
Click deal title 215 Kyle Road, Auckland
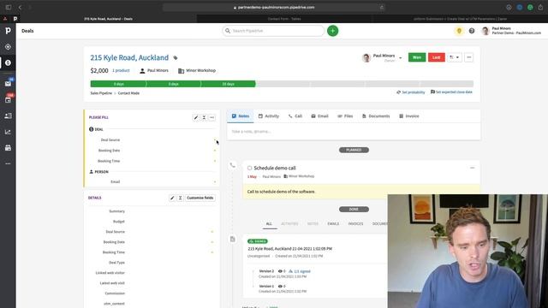(129, 57)
